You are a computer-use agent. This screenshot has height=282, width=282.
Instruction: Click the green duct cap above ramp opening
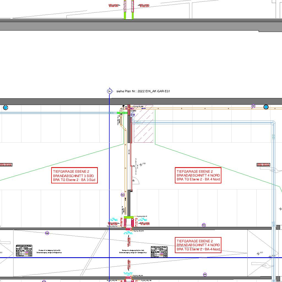[129, 217]
